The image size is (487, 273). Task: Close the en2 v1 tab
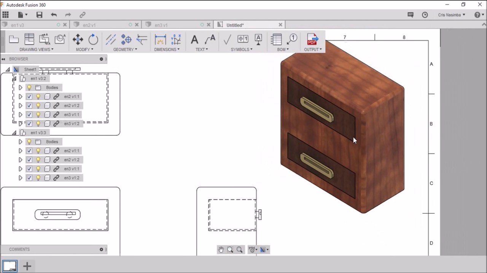pos(137,25)
